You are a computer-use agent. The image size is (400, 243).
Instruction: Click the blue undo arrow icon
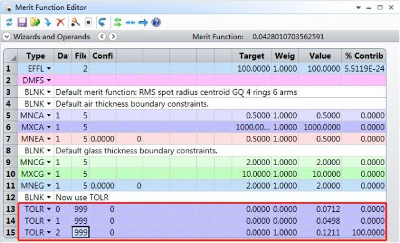(x=102, y=22)
